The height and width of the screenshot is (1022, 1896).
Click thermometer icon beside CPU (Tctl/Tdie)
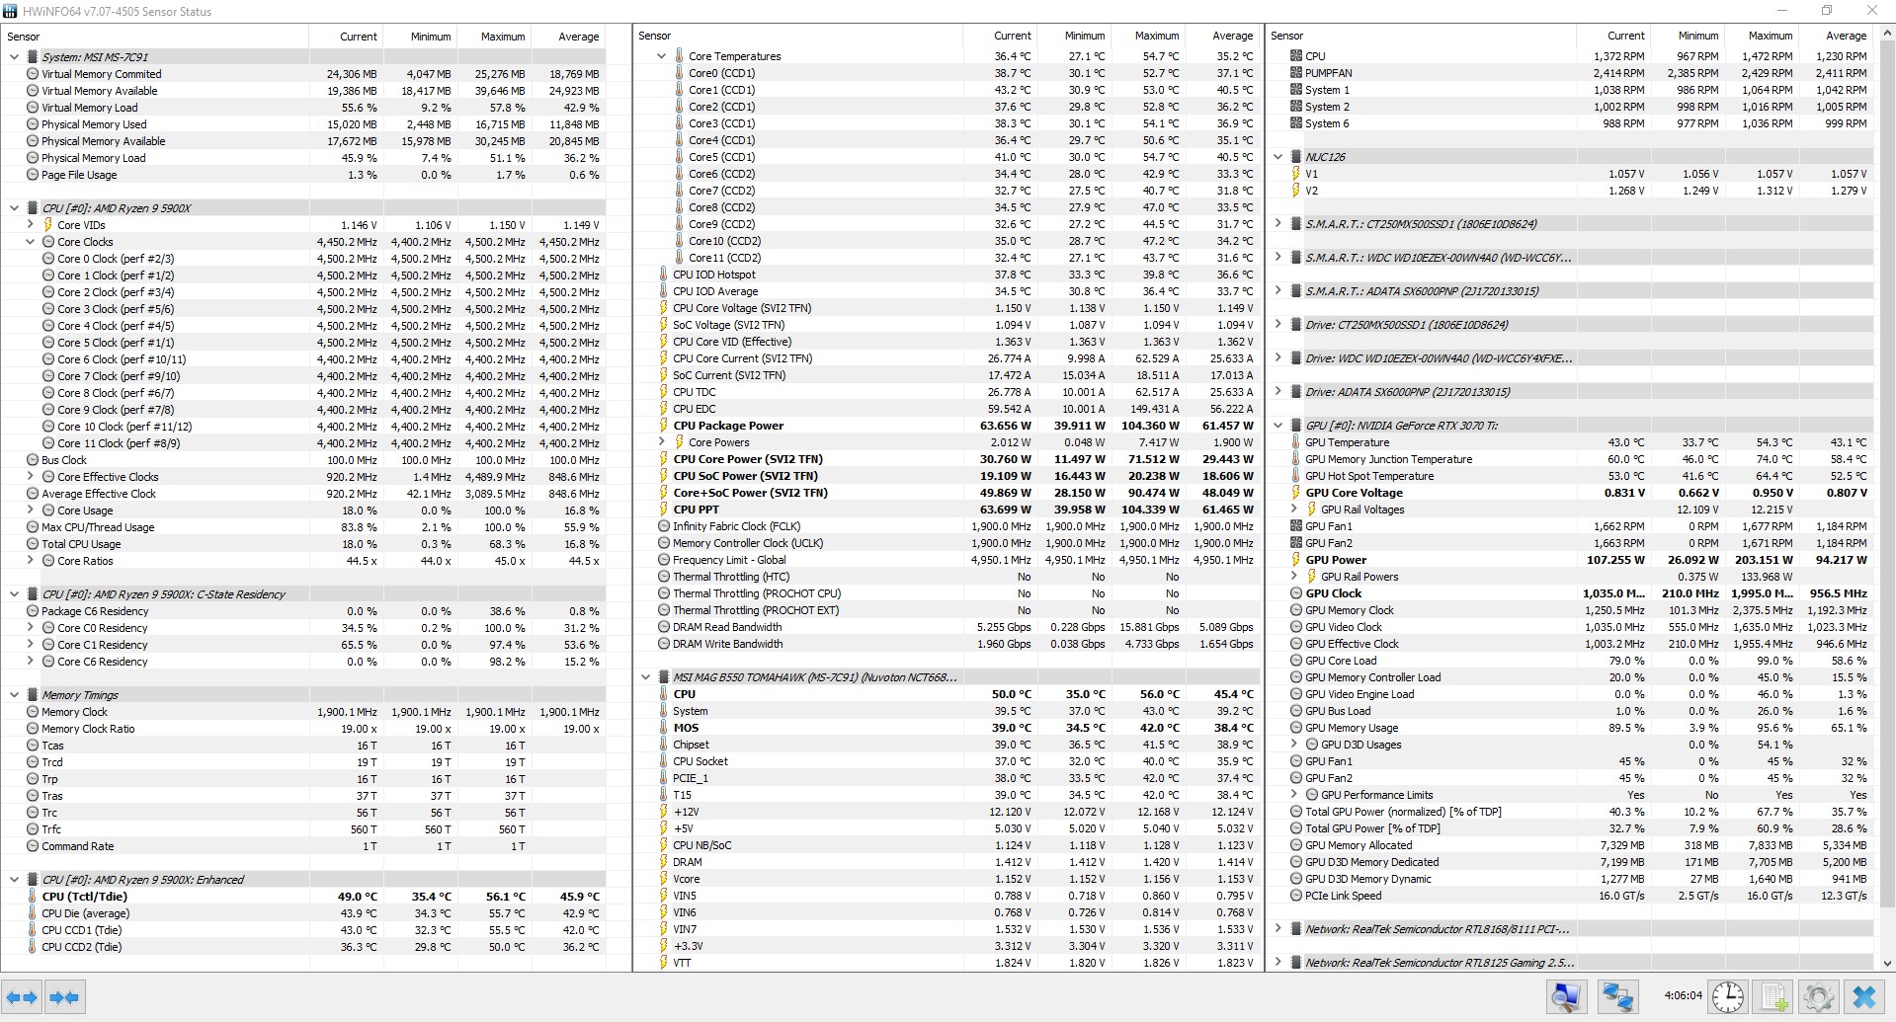(x=33, y=897)
